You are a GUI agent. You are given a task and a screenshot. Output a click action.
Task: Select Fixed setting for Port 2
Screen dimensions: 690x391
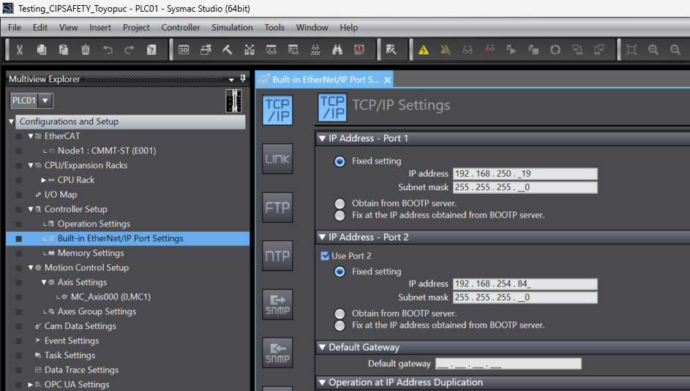340,271
